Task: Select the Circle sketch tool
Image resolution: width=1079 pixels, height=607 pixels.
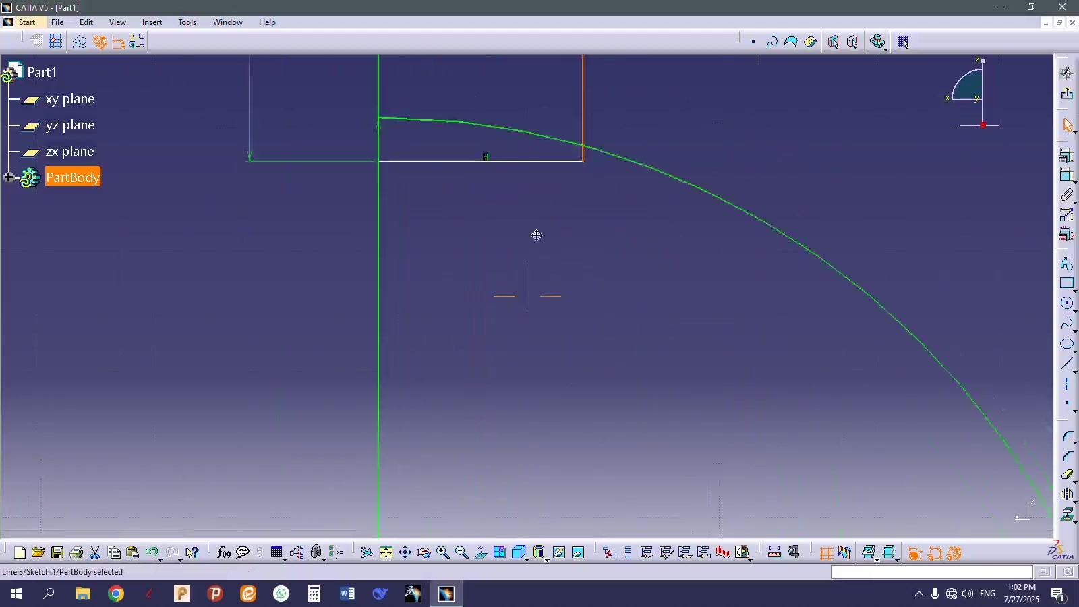Action: click(1066, 303)
